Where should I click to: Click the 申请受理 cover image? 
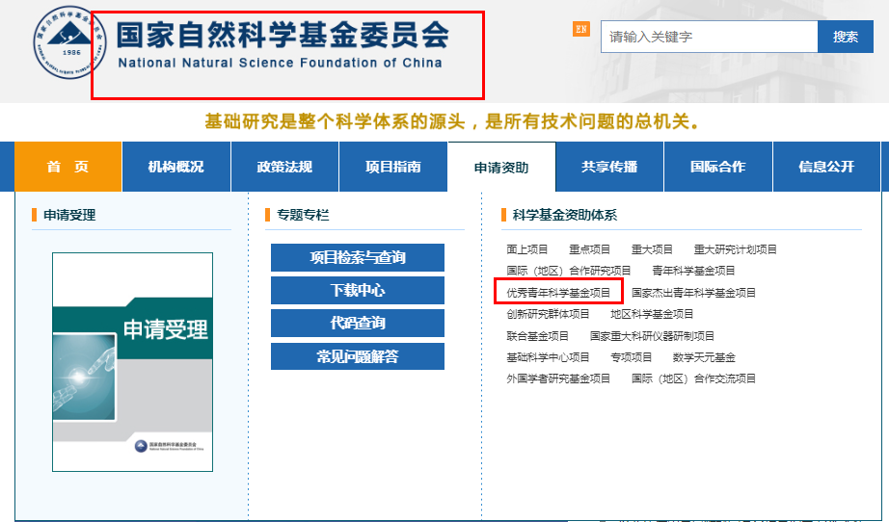pos(133,362)
